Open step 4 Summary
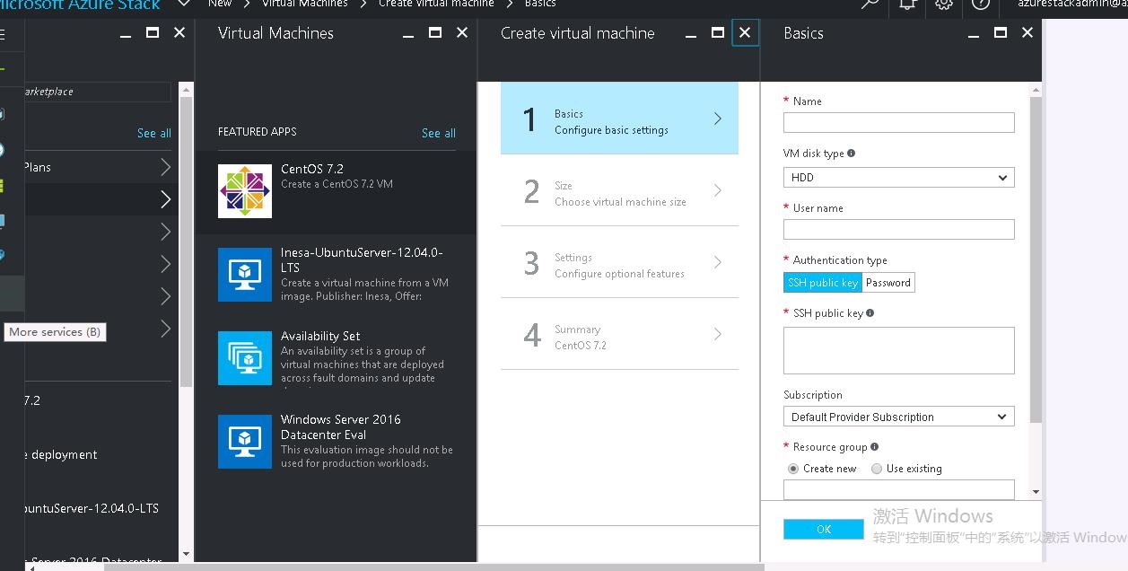The width and height of the screenshot is (1128, 571). (x=619, y=334)
